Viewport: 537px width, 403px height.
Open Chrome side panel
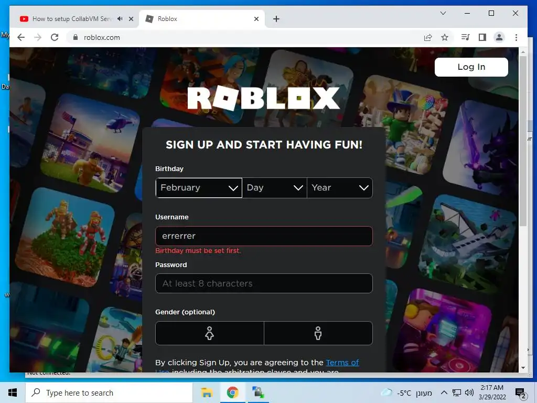click(x=482, y=37)
